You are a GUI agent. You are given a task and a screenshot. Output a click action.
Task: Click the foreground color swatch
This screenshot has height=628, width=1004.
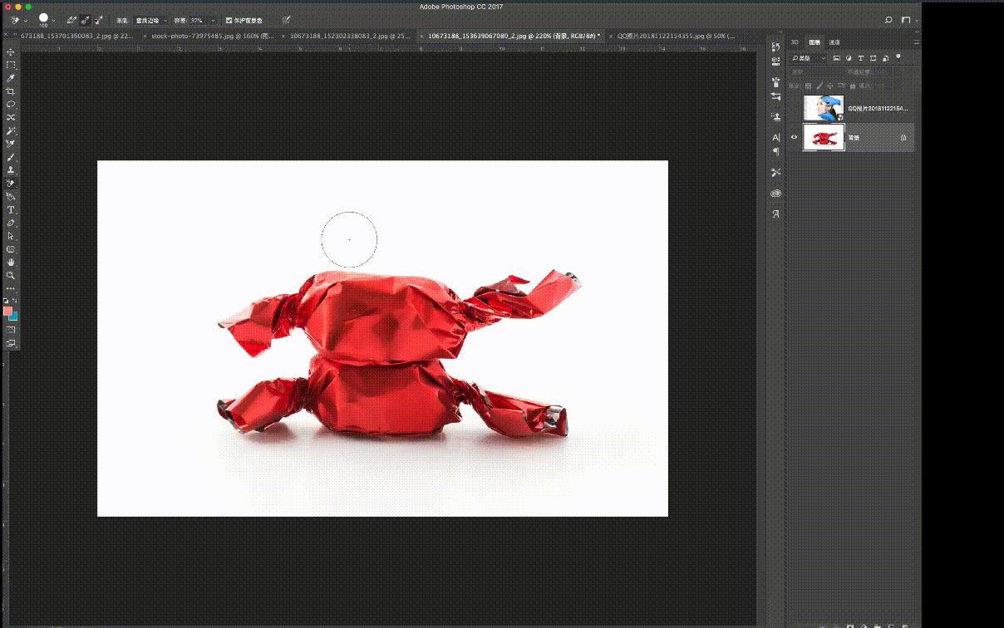7,311
